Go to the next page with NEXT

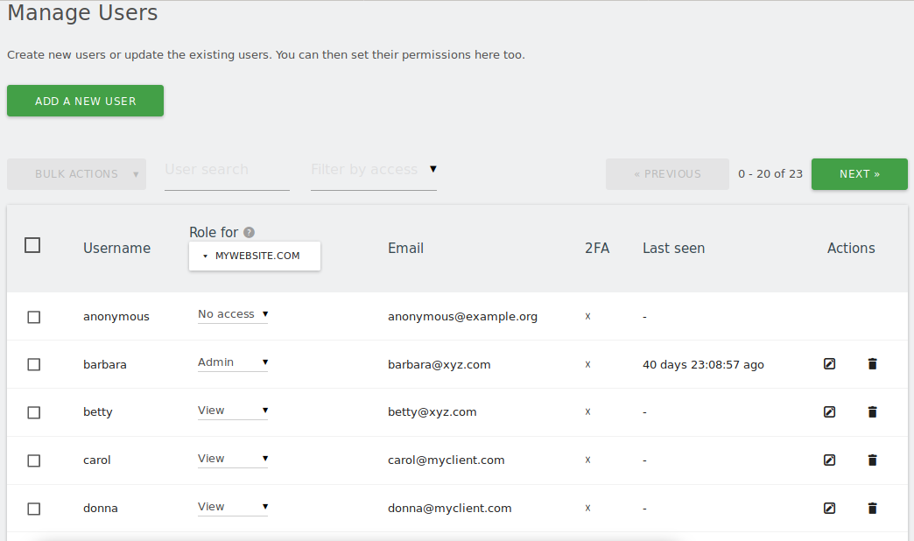pyautogui.click(x=859, y=173)
